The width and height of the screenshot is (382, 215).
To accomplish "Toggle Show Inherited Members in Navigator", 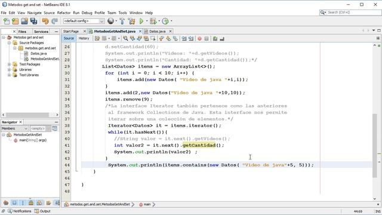I will coord(6,202).
